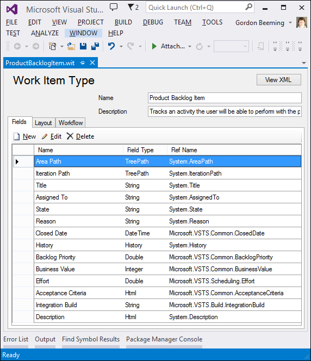Open the New Project dropdown arrow
The width and height of the screenshot is (311, 361).
[x=62, y=47]
